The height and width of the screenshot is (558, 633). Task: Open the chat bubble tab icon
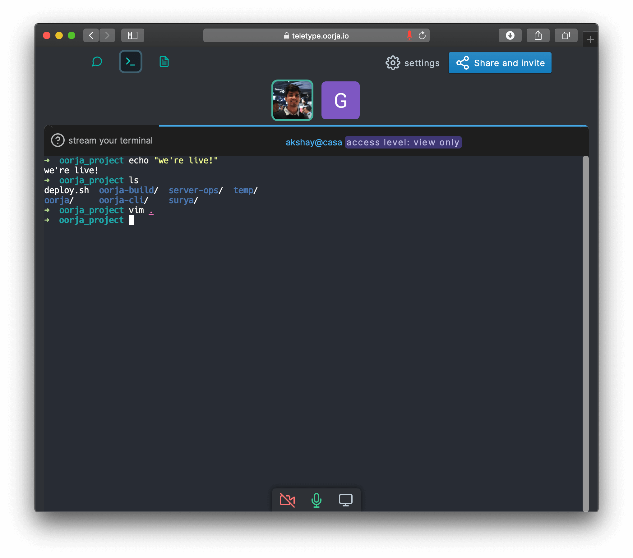(x=97, y=62)
